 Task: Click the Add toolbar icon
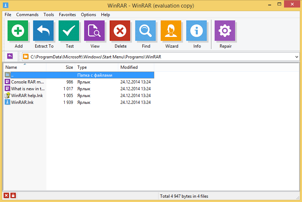[x=18, y=31]
